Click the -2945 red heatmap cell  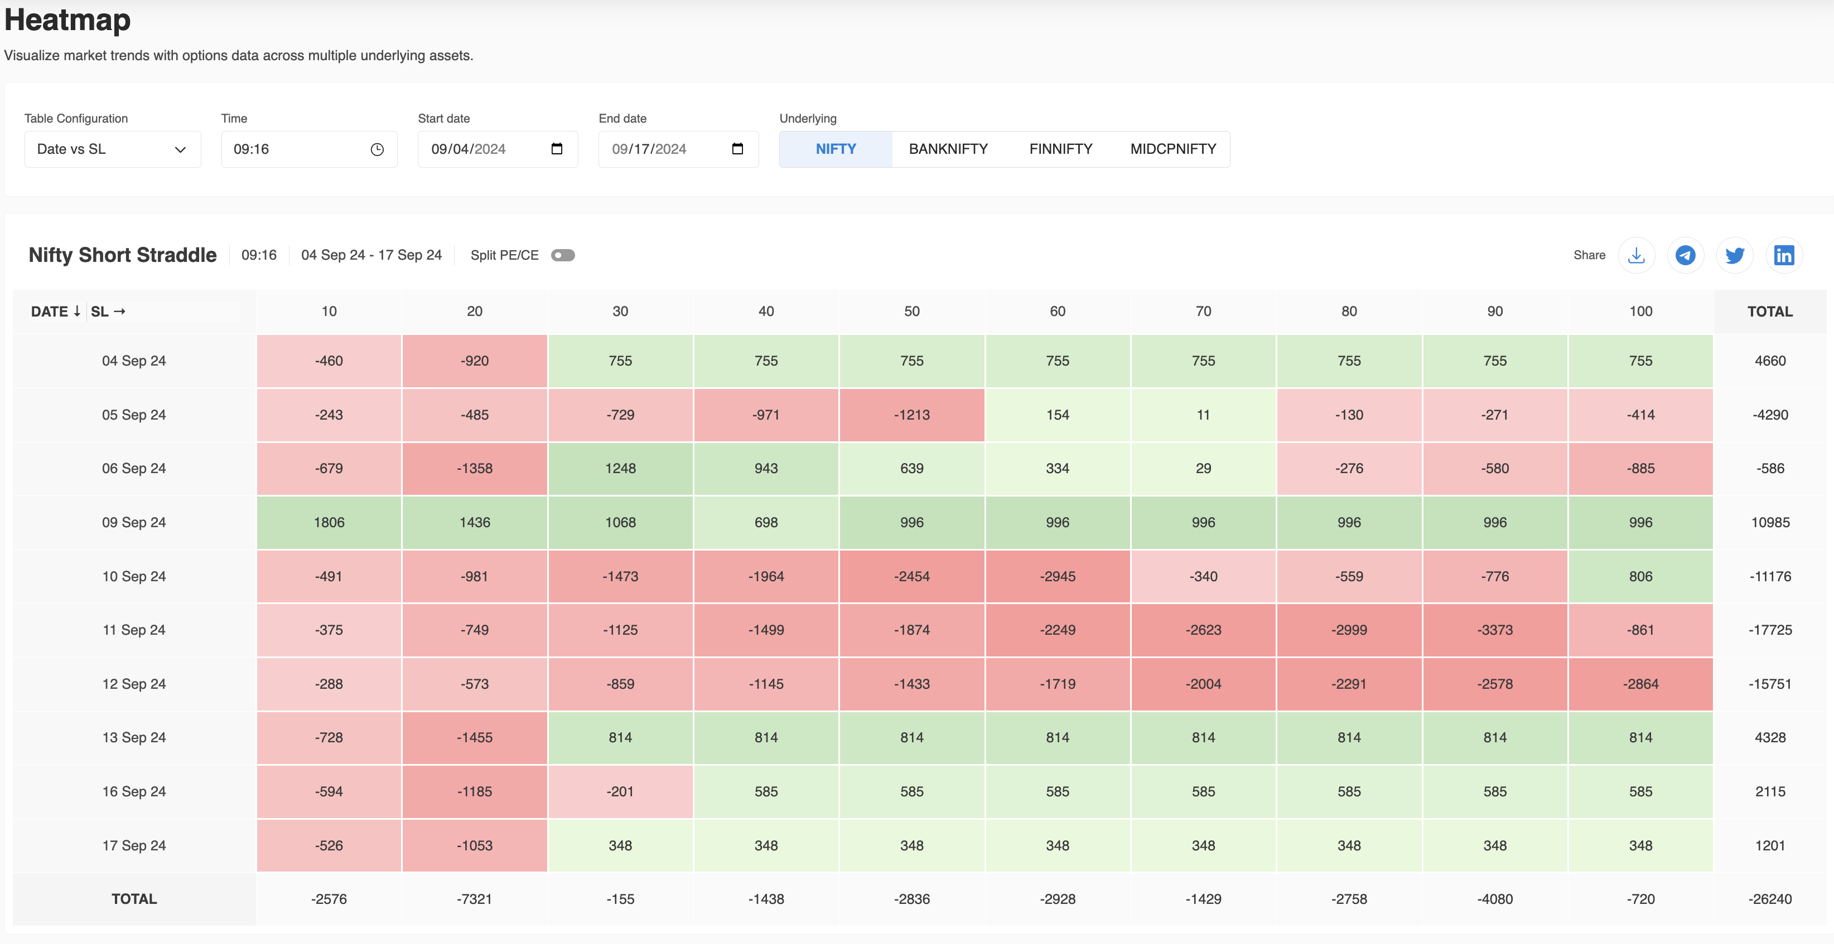point(1057,576)
